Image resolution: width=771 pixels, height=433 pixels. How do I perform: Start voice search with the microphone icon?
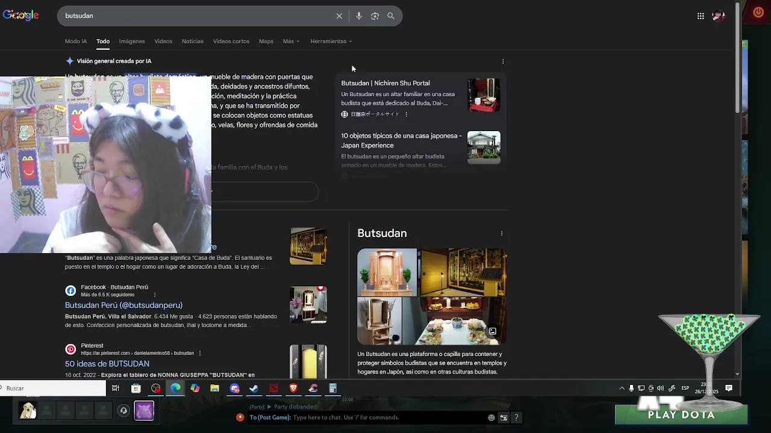[359, 16]
